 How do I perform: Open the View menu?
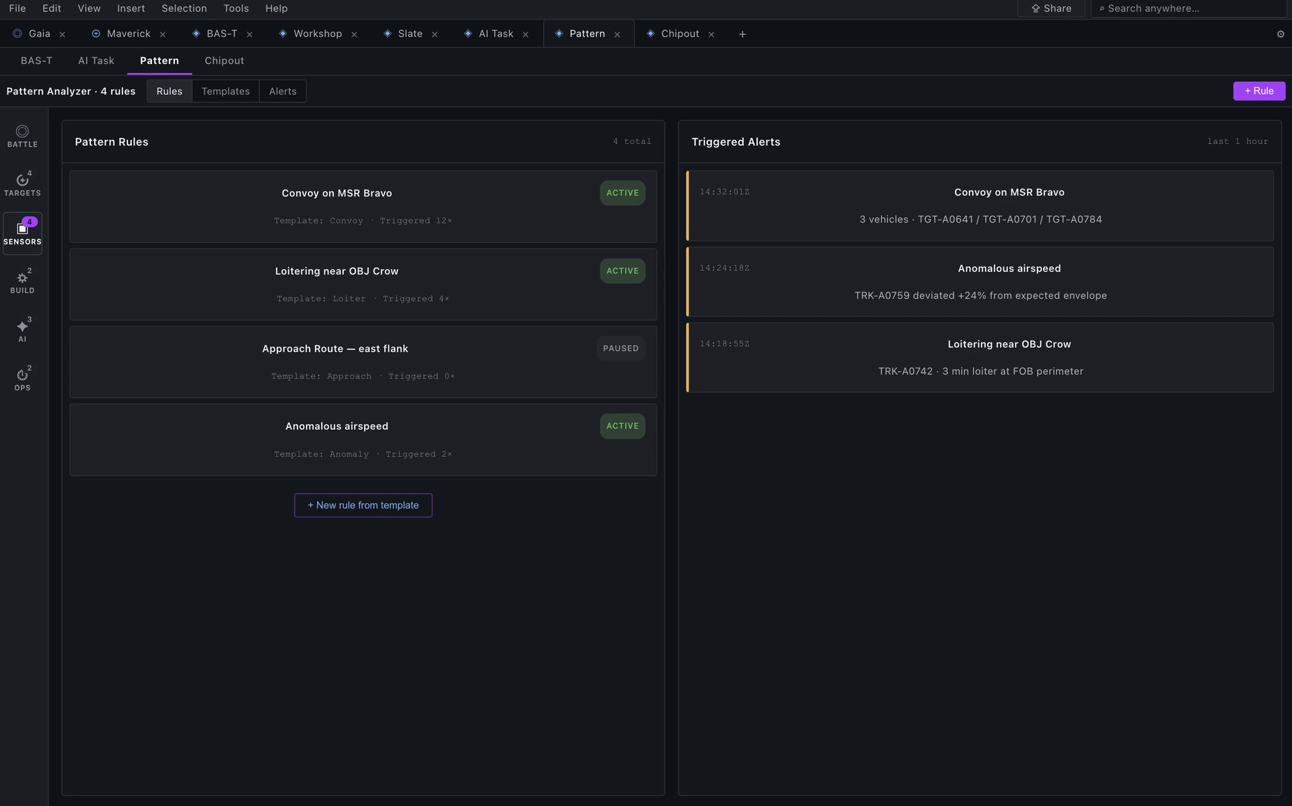[x=89, y=9]
